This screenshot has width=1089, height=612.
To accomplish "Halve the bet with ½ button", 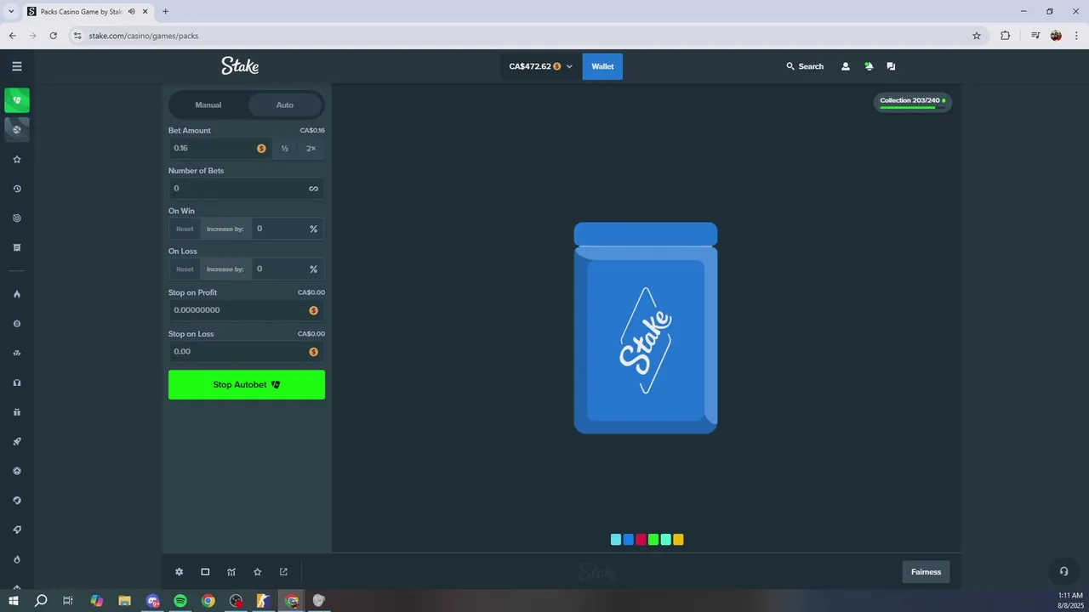I will tap(285, 148).
